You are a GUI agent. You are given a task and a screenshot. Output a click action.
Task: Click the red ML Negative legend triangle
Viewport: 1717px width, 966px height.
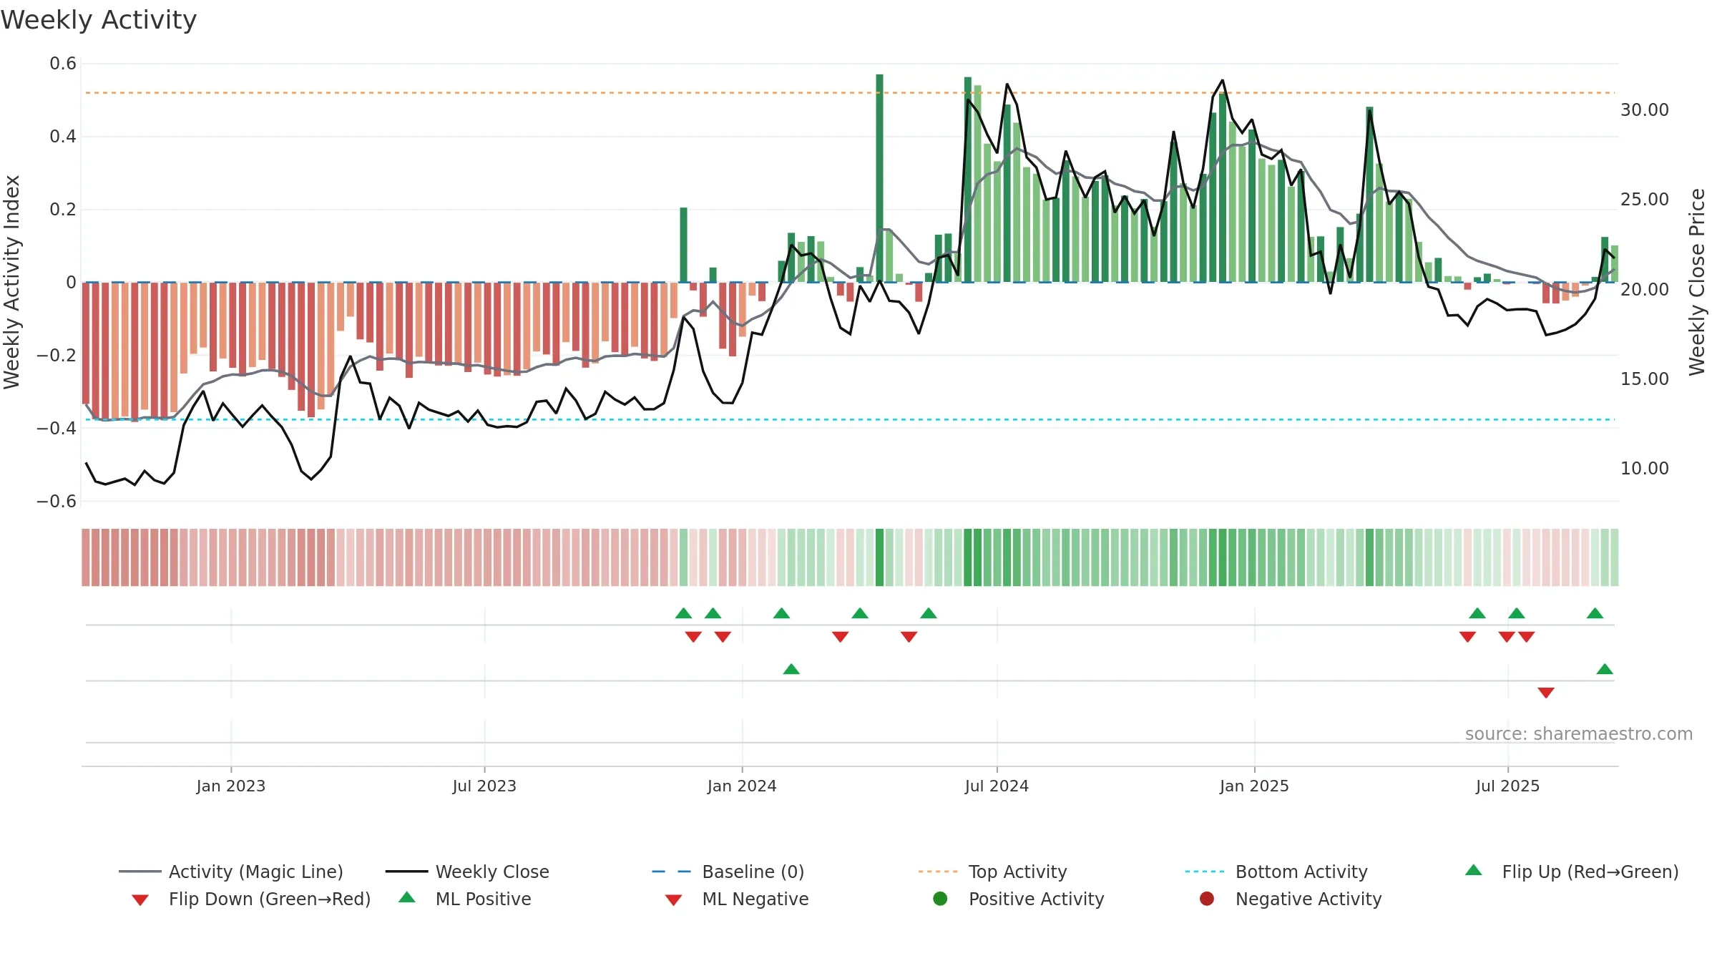point(673,900)
